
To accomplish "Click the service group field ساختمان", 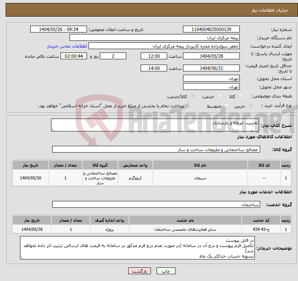I will point(156,204).
